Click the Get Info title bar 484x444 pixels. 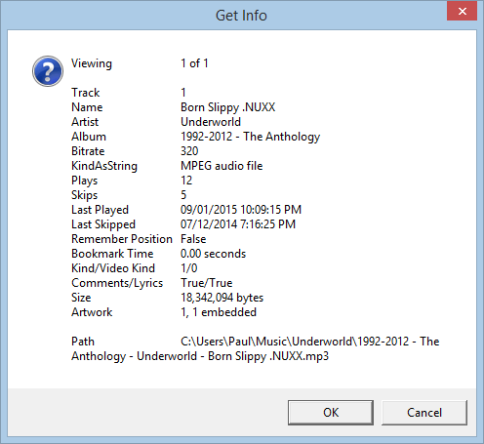click(241, 16)
